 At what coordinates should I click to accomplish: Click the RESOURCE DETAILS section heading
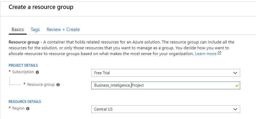pyautogui.click(x=25, y=101)
